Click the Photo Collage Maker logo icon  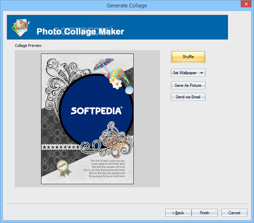coord(21,27)
